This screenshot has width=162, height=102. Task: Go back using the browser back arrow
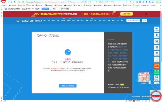click(8, 2)
